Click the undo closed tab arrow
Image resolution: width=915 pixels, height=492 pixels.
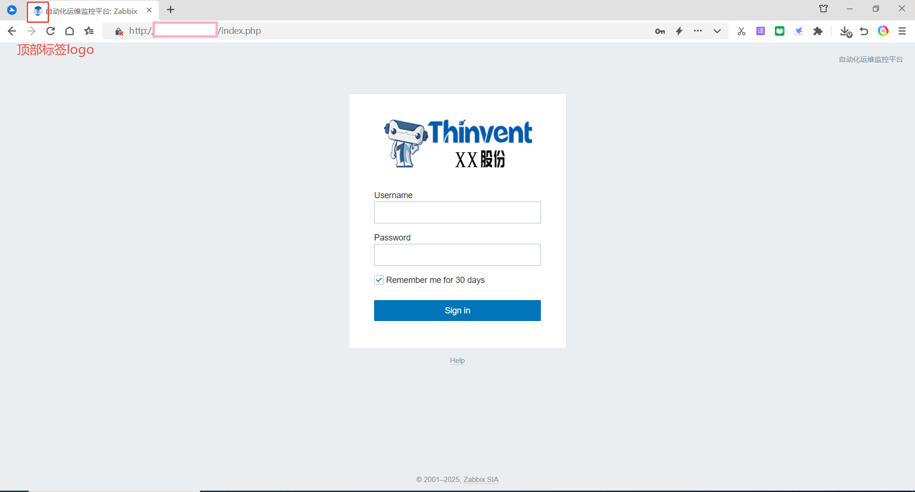tap(864, 31)
